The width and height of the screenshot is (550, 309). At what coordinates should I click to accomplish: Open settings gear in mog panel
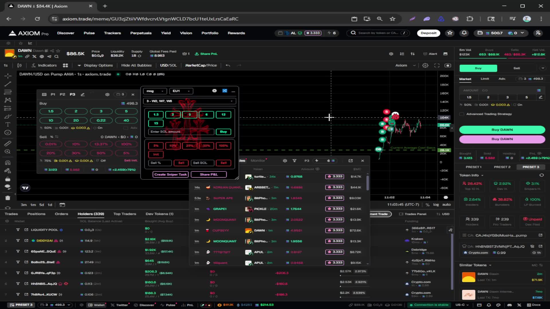[x=214, y=91]
